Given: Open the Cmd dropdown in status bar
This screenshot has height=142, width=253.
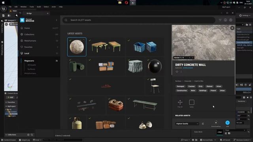Looking at the screenshot, I should click(37, 140).
